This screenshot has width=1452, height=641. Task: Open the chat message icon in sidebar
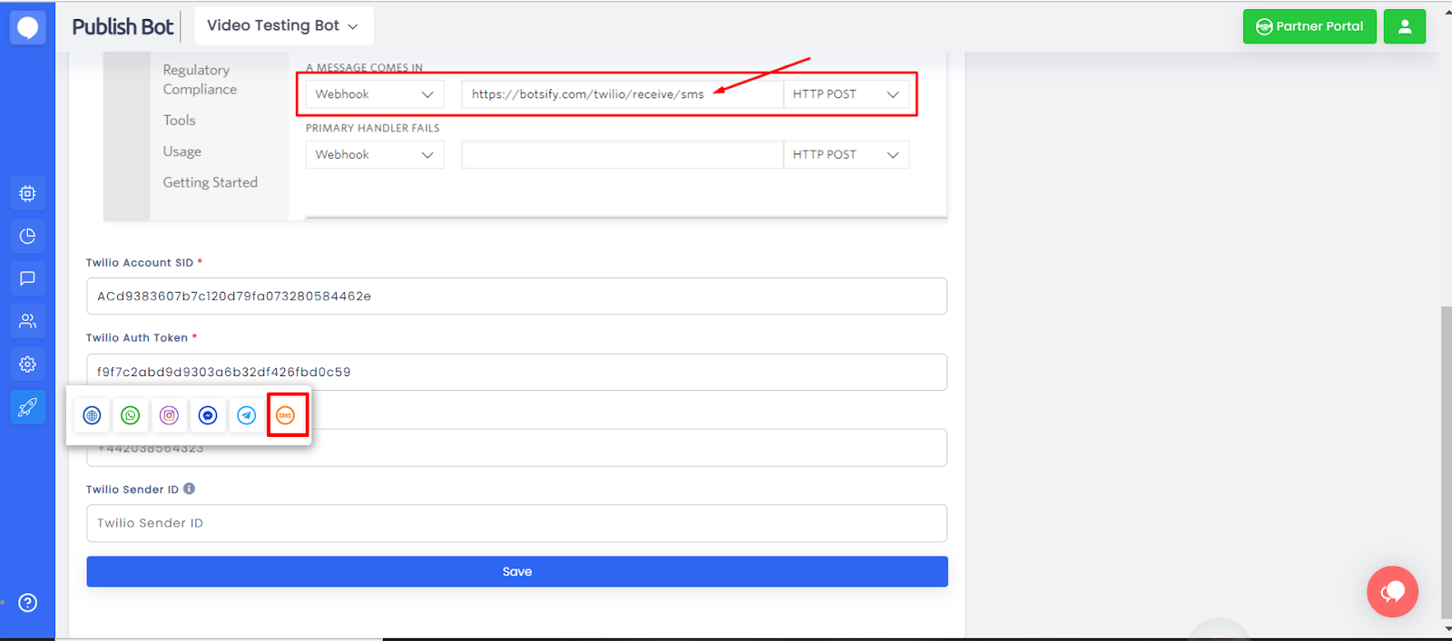27,278
